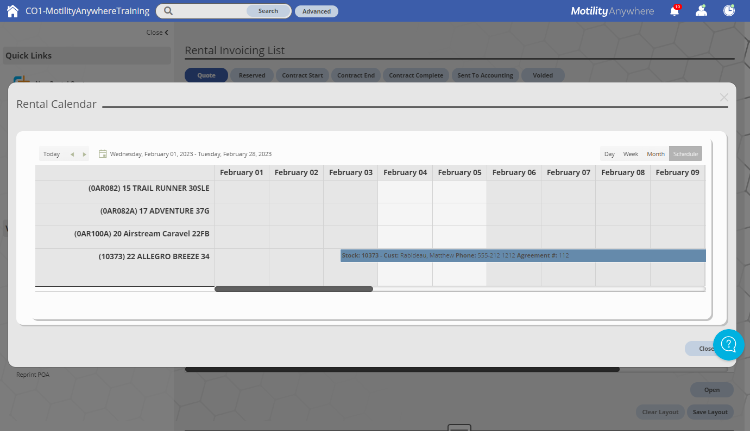The width and height of the screenshot is (750, 431).
Task: Click the Search button
Action: tap(268, 11)
